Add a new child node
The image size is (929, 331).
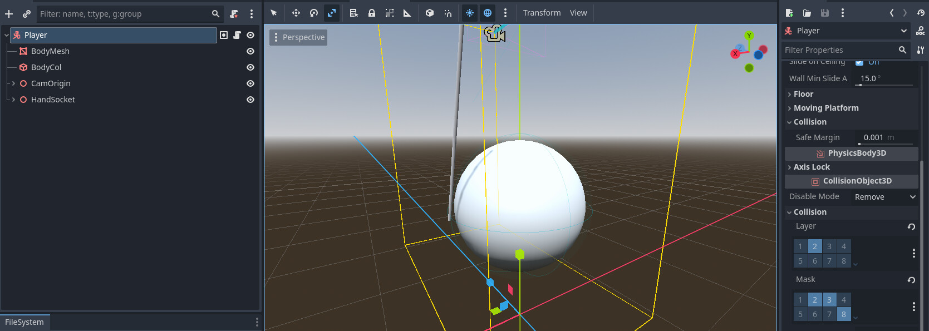point(9,14)
